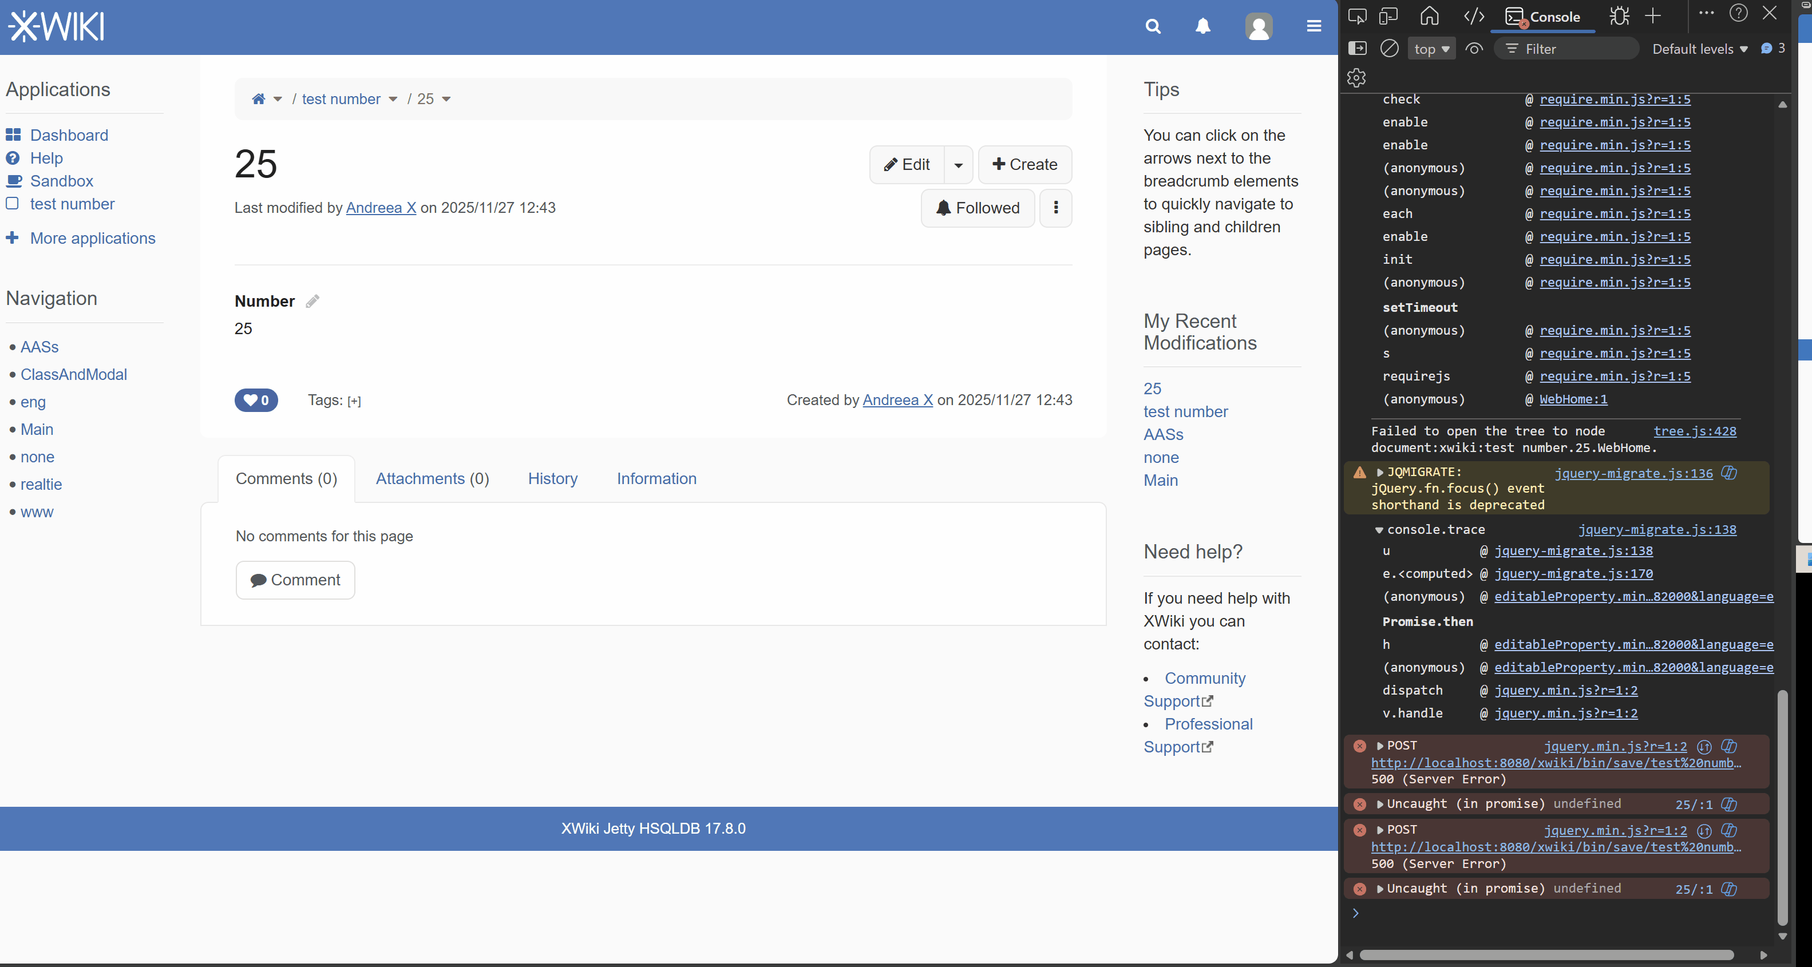Click the inspect element icon in DevTools

1357,16
